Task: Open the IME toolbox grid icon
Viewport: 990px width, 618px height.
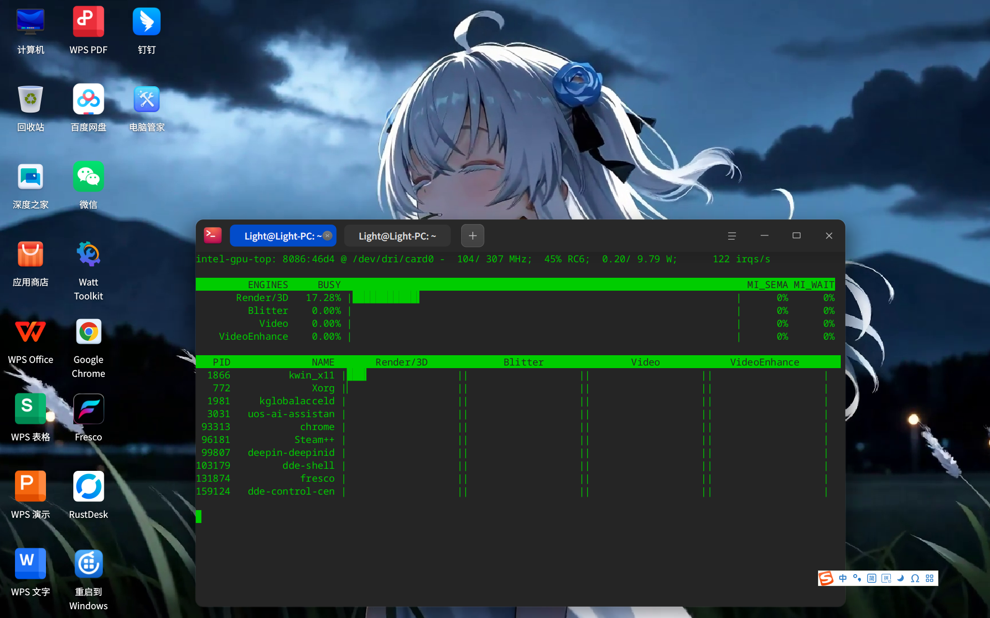Action: [930, 578]
